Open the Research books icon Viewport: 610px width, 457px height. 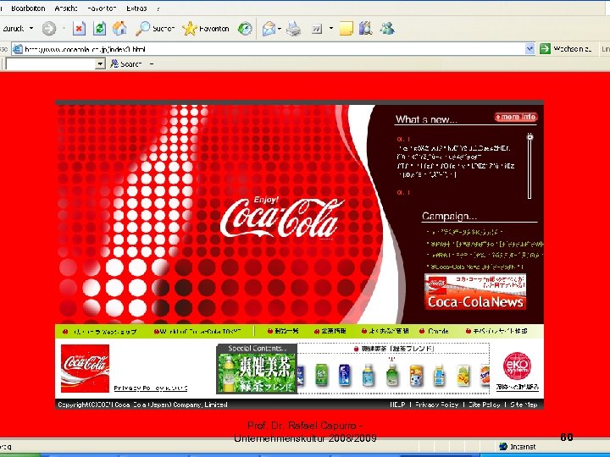(366, 29)
